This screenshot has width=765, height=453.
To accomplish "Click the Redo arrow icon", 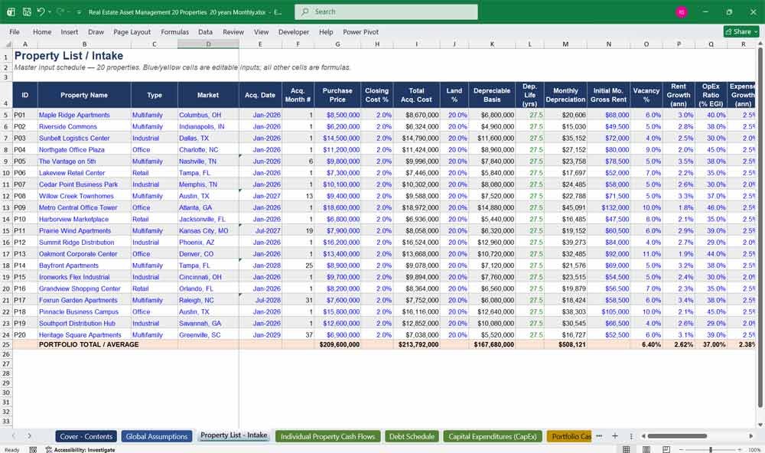I will click(x=60, y=11).
